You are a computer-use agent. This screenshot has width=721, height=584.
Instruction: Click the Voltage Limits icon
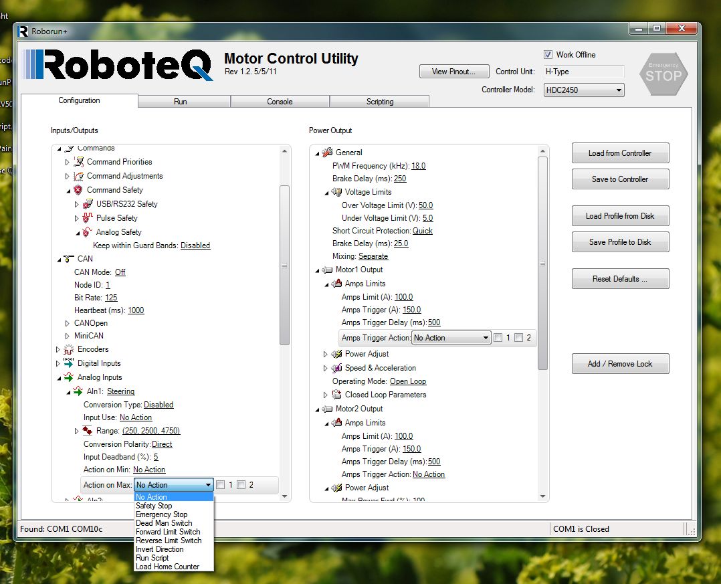pos(336,192)
